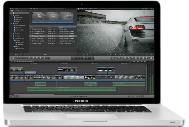
Task: Toggle the fullscreen viewer arrows button
Action: click(x=146, y=54)
